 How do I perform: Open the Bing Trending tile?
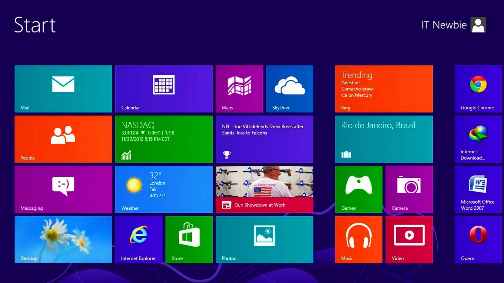click(x=384, y=89)
